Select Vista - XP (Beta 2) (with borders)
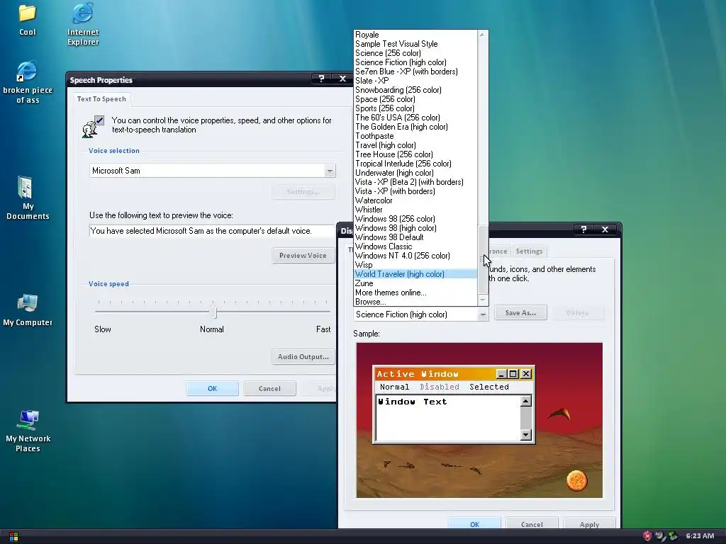This screenshot has width=726, height=544. click(415, 182)
